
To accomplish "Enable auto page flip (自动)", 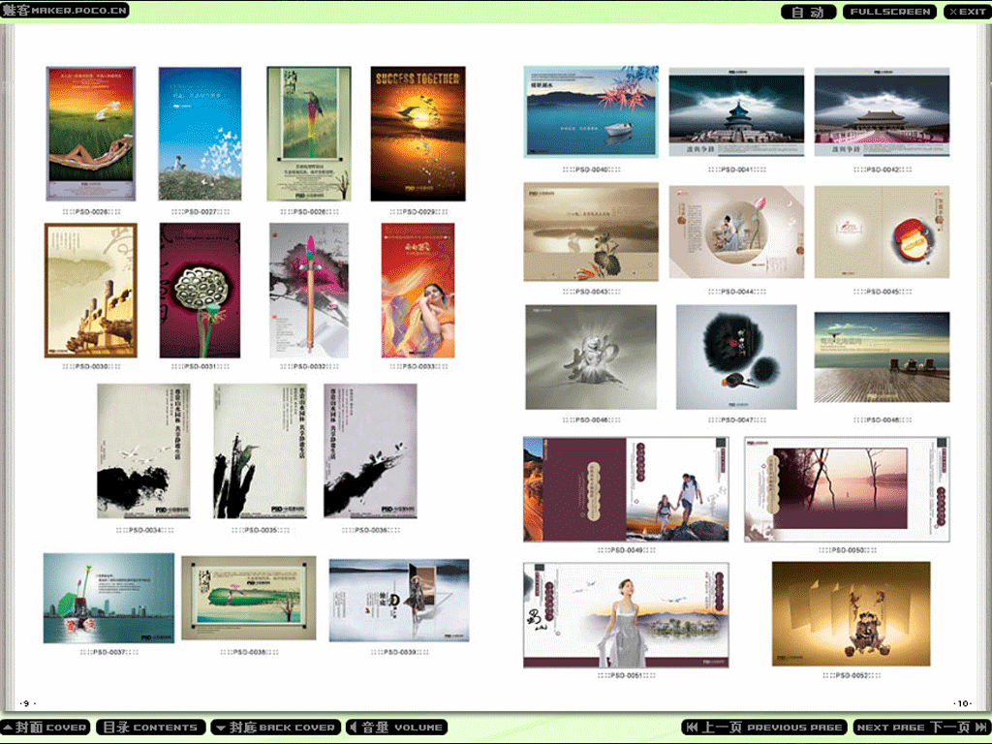I will click(x=808, y=12).
